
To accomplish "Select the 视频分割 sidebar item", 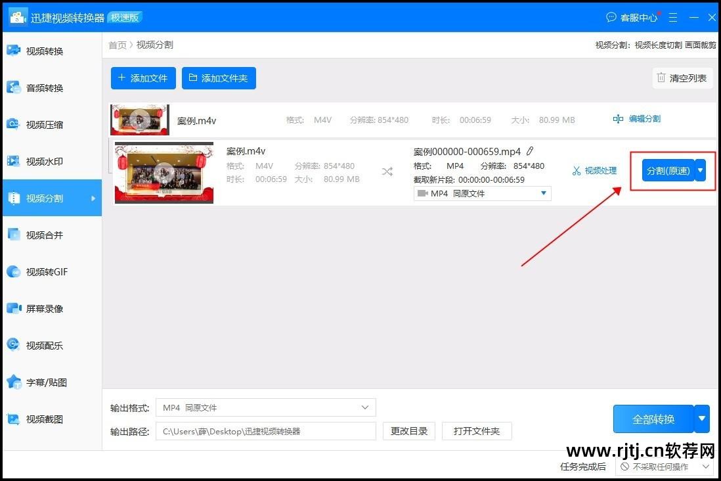I will click(x=51, y=198).
